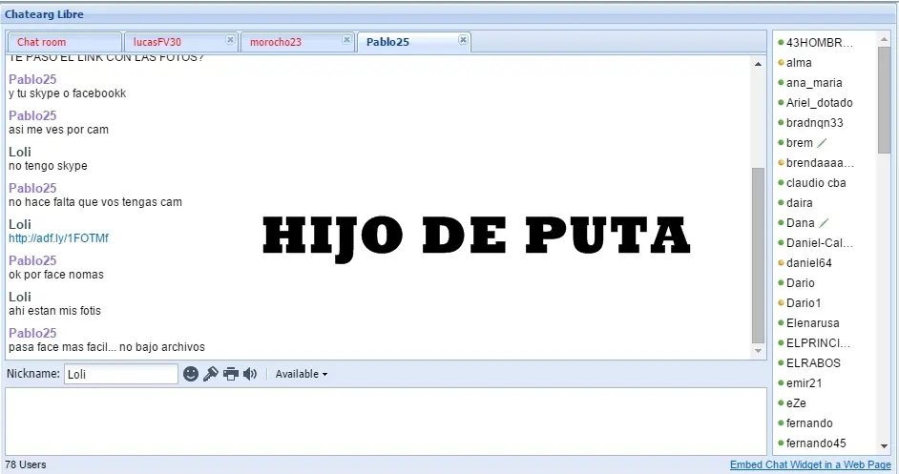
Task: Select user emir21 in the list
Action: click(x=804, y=383)
